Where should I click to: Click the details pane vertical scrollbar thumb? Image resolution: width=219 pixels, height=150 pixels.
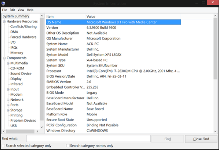pos(215,49)
